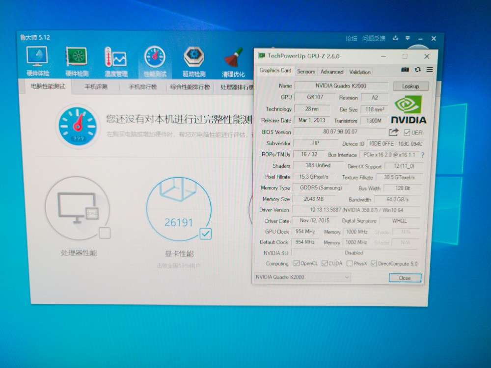This screenshot has height=368, width=491.
Task: Click the Bus Interface question mark
Action: (x=422, y=155)
